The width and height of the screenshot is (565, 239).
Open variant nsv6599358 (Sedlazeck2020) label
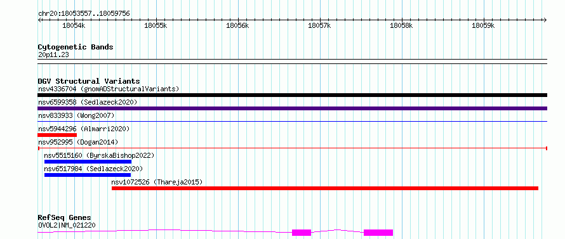click(x=88, y=102)
